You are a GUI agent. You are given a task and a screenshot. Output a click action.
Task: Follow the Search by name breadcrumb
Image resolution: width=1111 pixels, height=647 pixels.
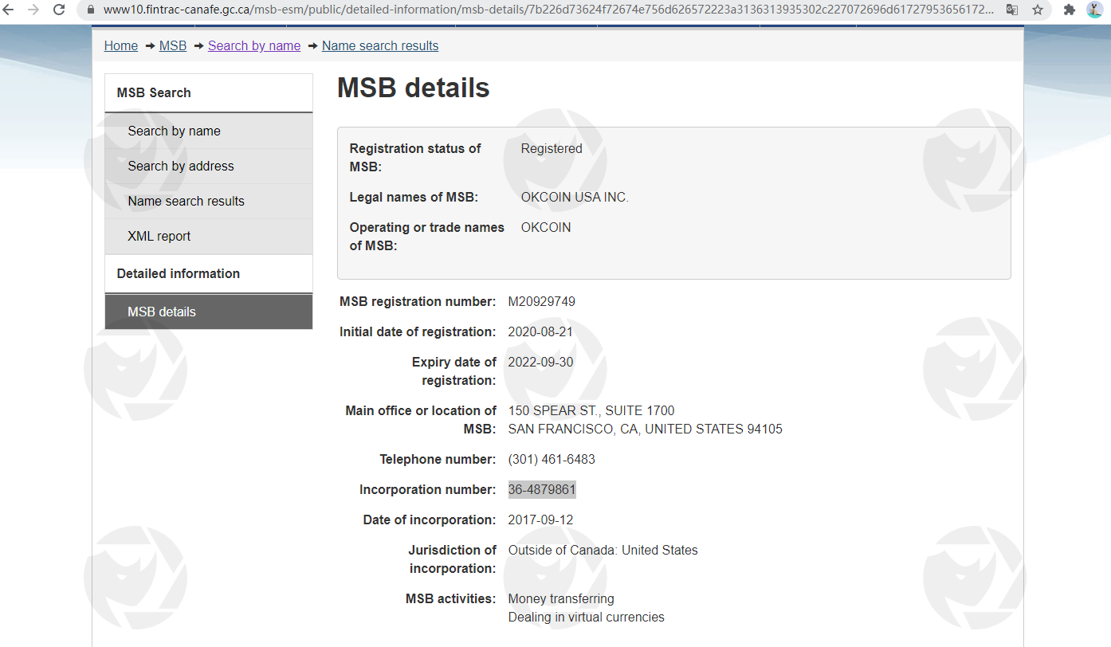coord(254,45)
